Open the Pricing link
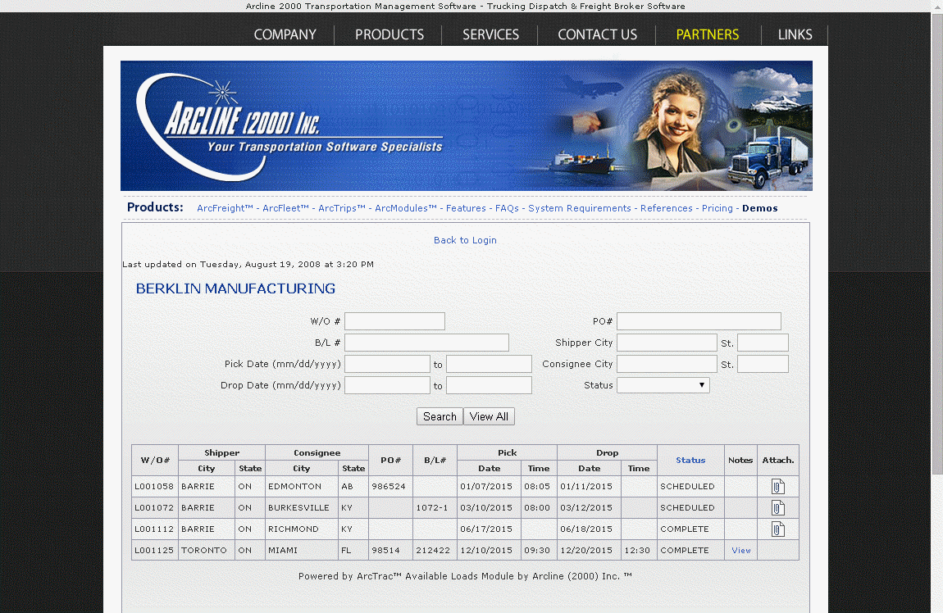The height and width of the screenshot is (613, 943). pos(717,208)
